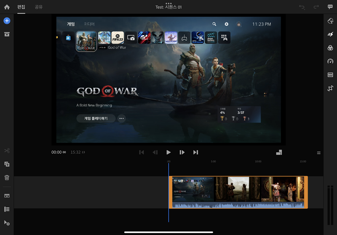Undo the last edit
337x235 pixels.
302,7
